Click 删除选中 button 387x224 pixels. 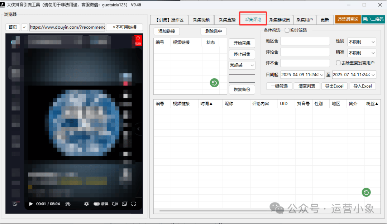click(214, 31)
